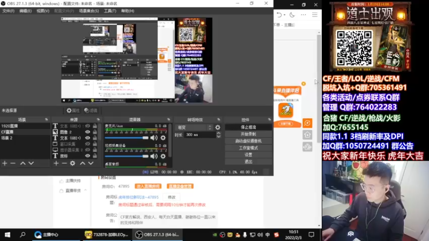Toggle lock for 窗口采集 source
429x241 pixels.
click(x=95, y=144)
